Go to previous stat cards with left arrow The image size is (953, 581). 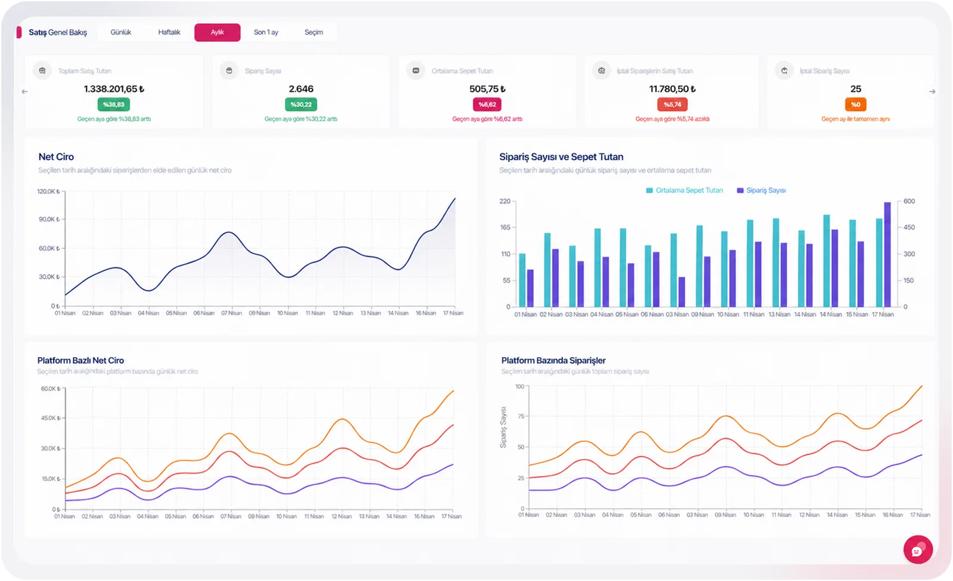click(24, 92)
